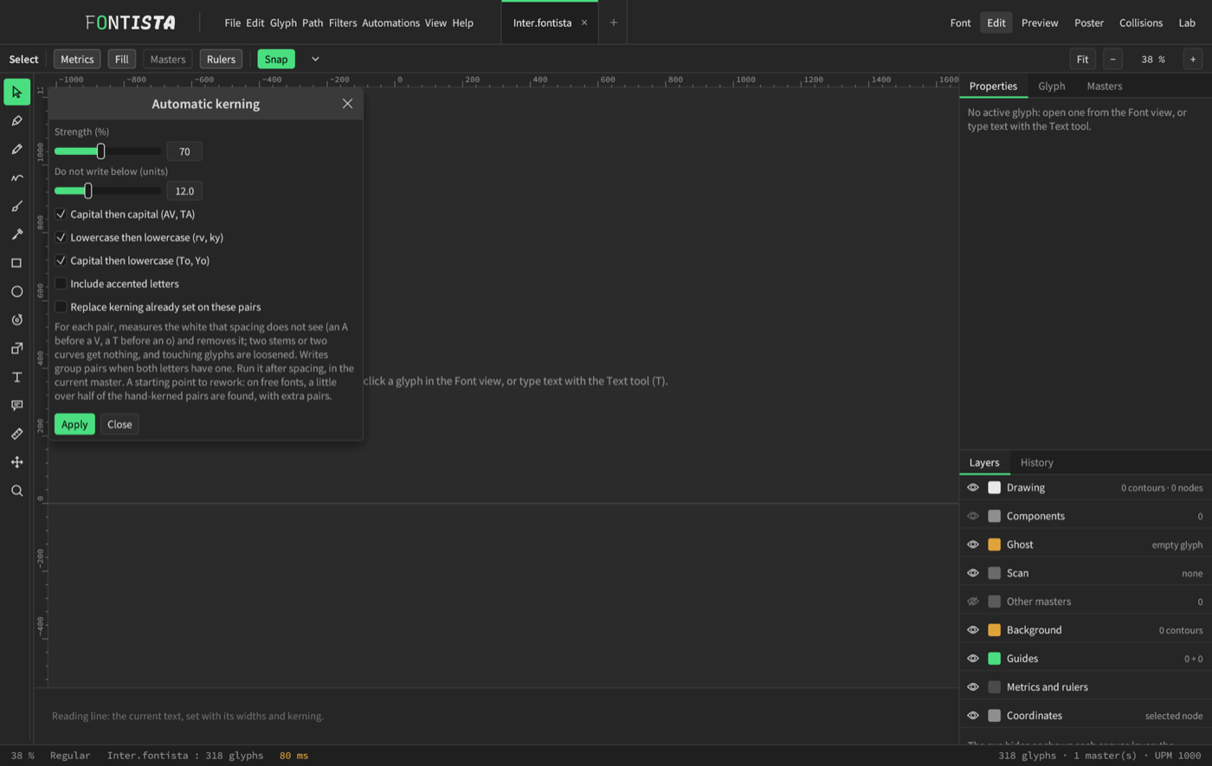The height and width of the screenshot is (766, 1212).
Task: Click the plus to open new tab
Action: coord(614,23)
